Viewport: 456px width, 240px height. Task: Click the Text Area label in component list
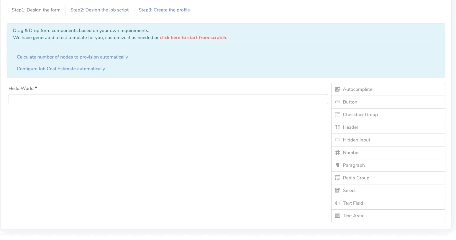coord(353,216)
